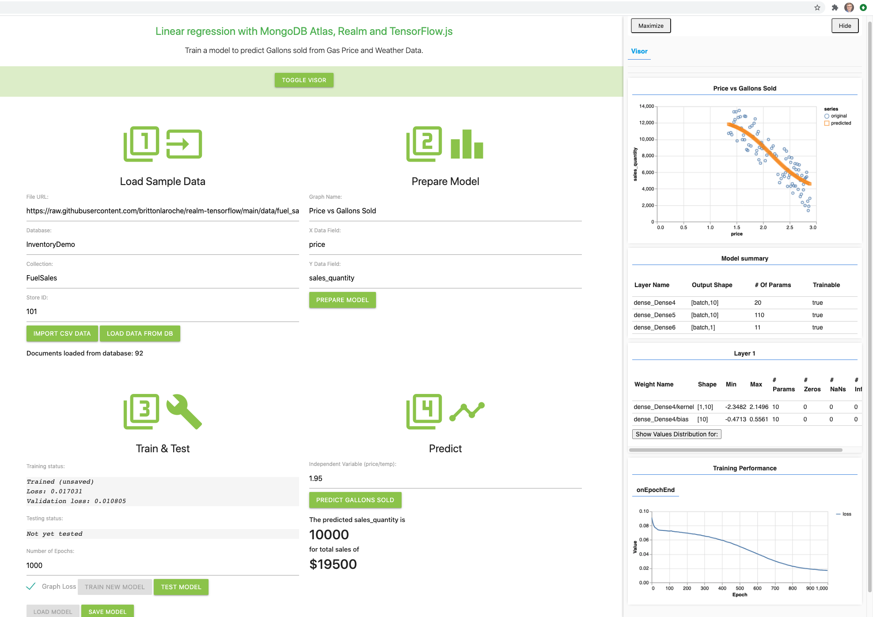The image size is (873, 617).
Task: Expand Show Values Distribution for Layer 1
Action: (676, 434)
